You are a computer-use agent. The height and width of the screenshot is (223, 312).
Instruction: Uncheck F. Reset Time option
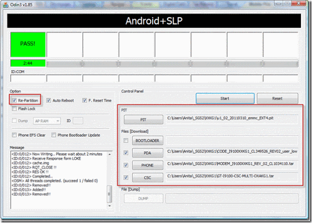tap(85, 100)
